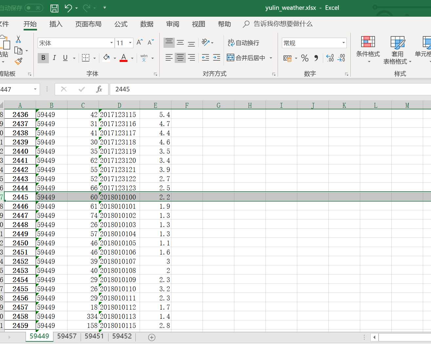
Task: Toggle center text alignment
Action: [180, 58]
